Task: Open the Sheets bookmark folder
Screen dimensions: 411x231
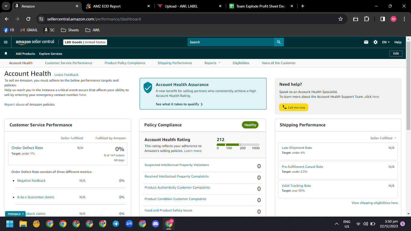Action: [70, 30]
